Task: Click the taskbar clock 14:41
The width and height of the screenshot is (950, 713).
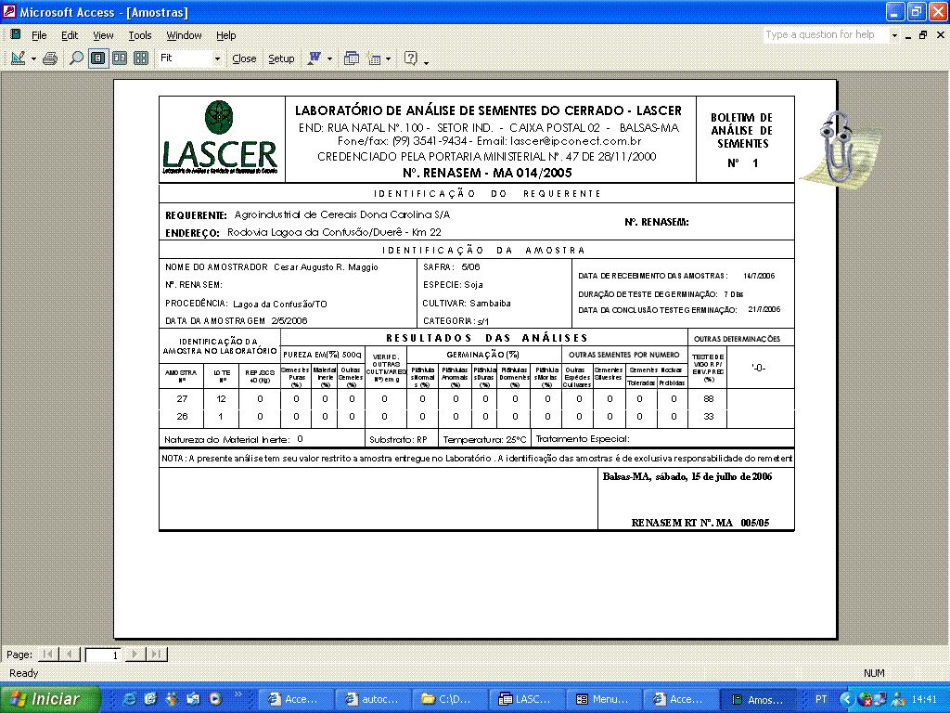Action: (x=924, y=699)
